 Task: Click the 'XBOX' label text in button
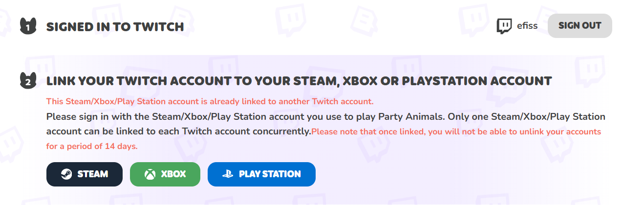[173, 174]
